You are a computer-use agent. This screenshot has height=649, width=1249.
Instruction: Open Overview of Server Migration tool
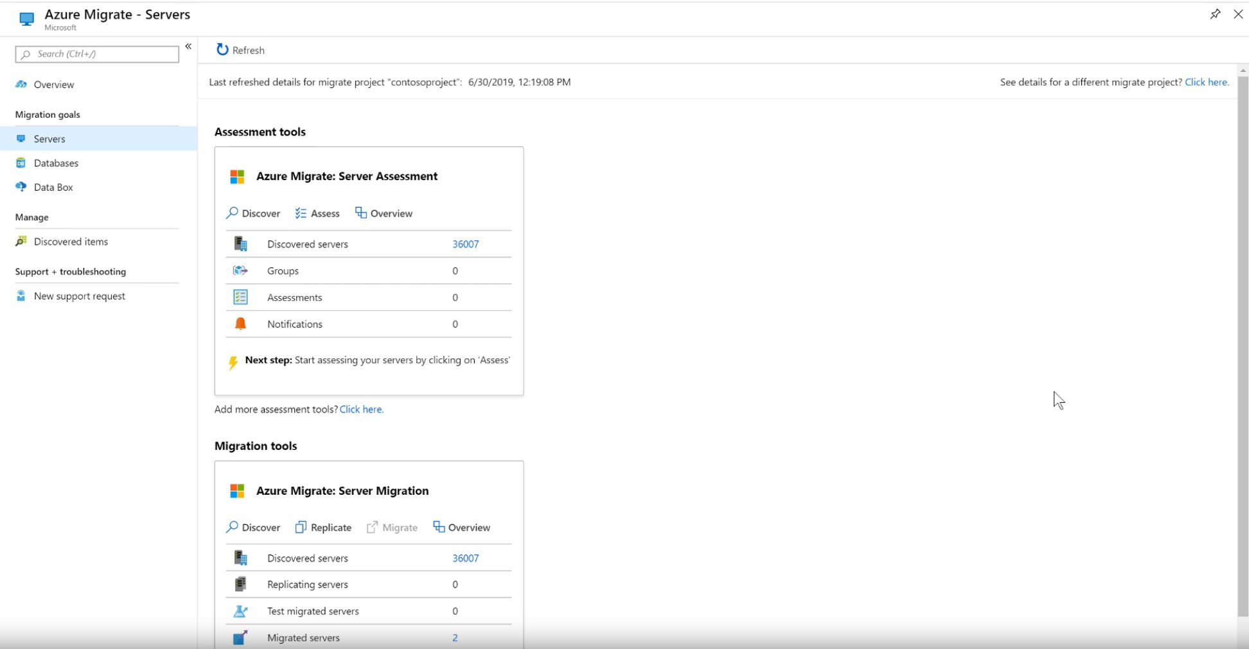coord(462,528)
